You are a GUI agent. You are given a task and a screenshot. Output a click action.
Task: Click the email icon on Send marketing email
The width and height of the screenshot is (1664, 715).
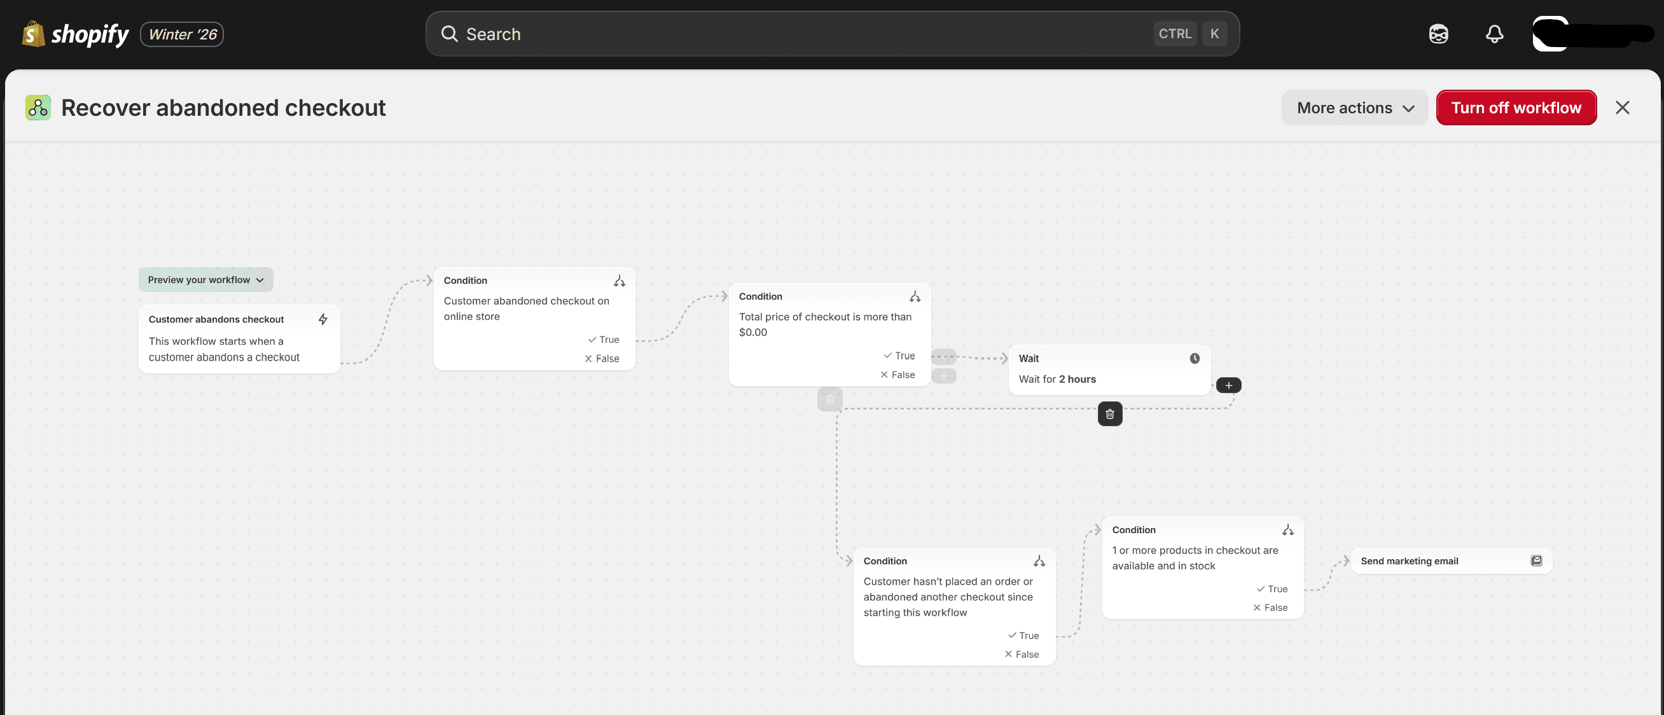(1536, 560)
